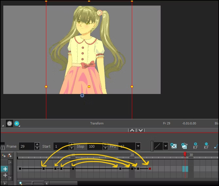The height and width of the screenshot is (186, 219).
Task: Click the Delete Keyframe (-KF) icon
Action: [x=206, y=146]
